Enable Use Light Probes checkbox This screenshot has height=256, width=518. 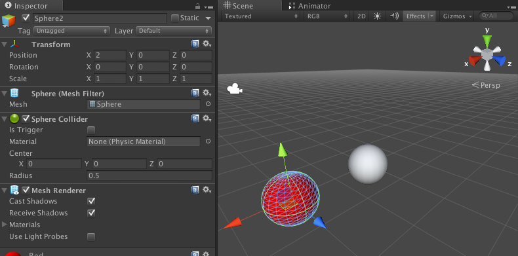[91, 237]
